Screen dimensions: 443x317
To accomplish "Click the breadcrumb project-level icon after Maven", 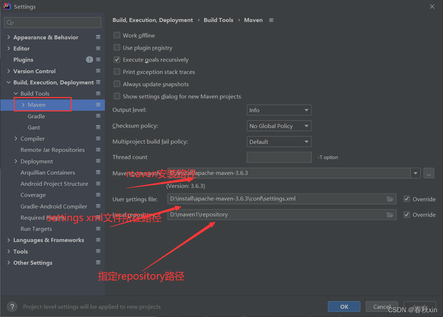I will (x=271, y=20).
